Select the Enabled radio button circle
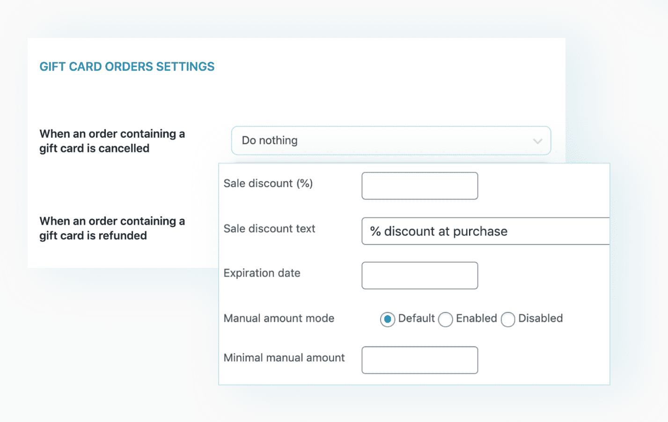 pyautogui.click(x=445, y=319)
